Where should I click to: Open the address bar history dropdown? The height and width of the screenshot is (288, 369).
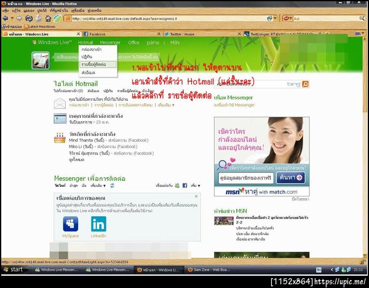(275, 18)
